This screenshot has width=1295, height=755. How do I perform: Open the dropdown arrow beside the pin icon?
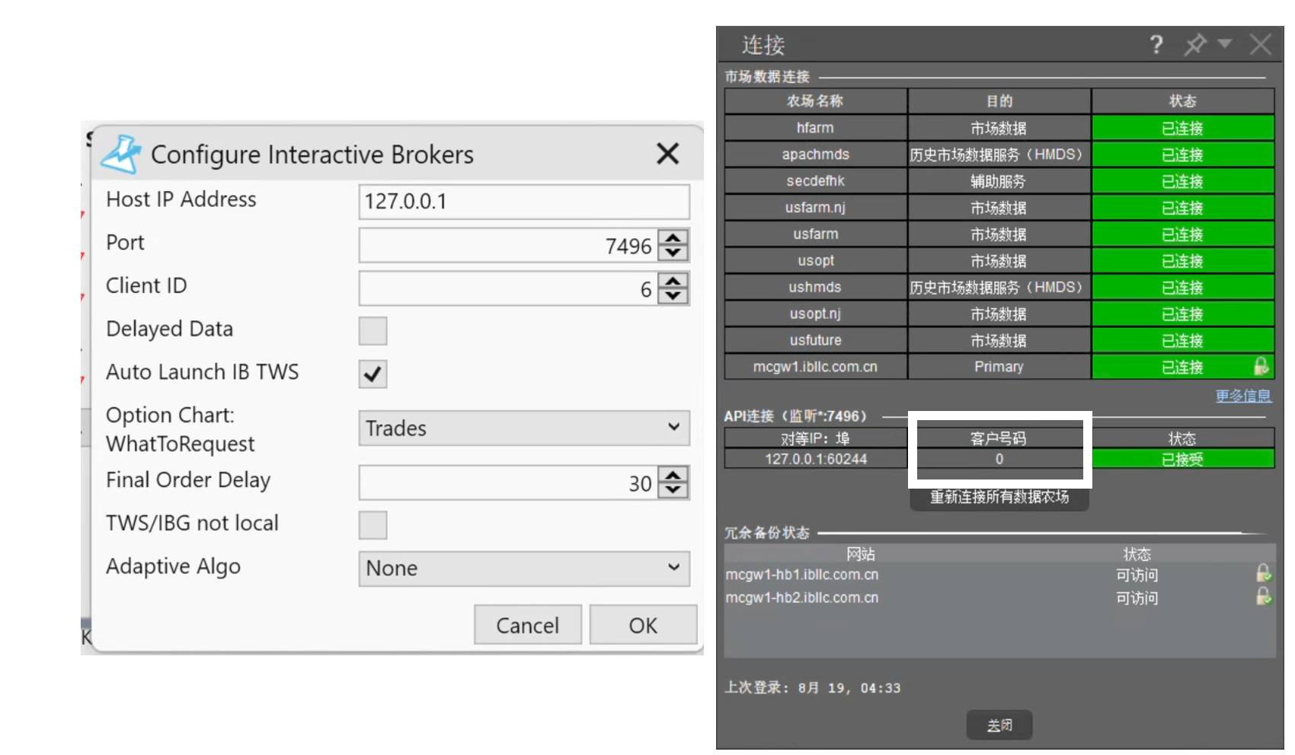[1225, 43]
